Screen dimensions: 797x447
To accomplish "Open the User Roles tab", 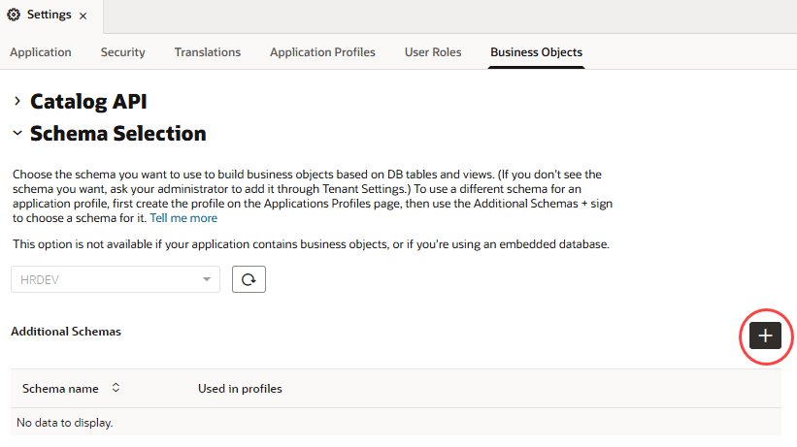I will pyautogui.click(x=433, y=52).
